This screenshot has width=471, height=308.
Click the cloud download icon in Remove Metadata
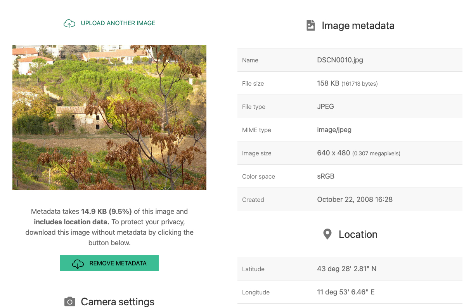coord(78,263)
